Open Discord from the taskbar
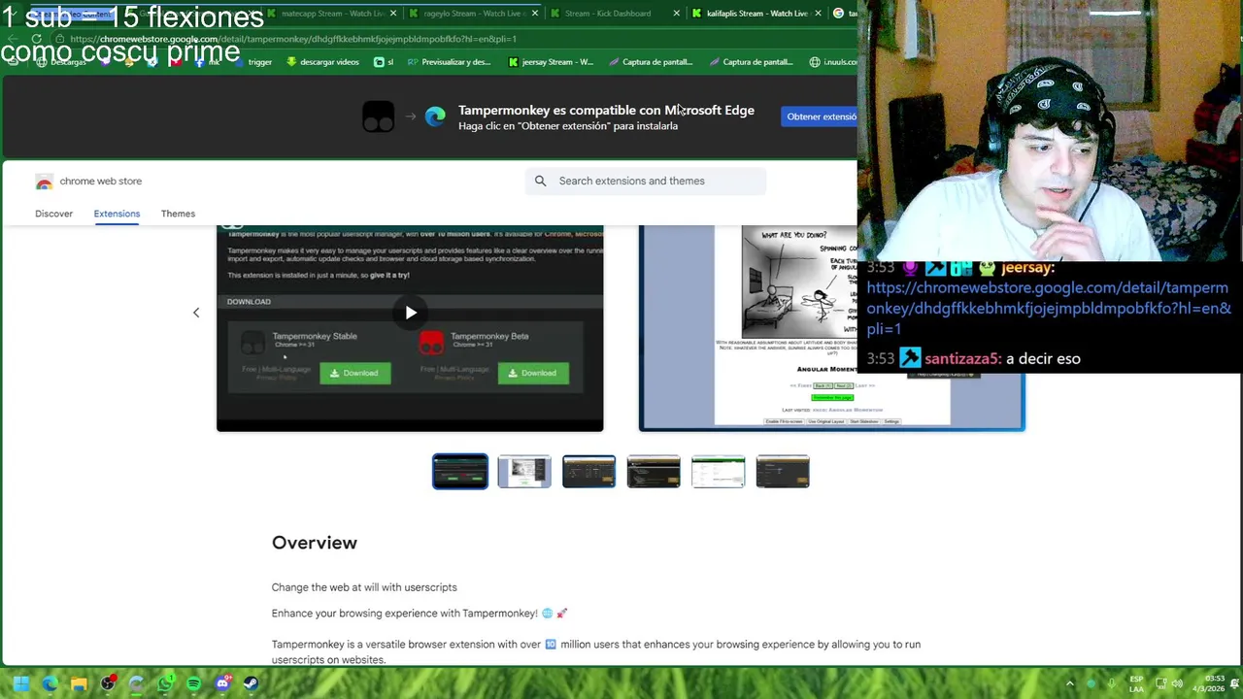 click(x=222, y=683)
